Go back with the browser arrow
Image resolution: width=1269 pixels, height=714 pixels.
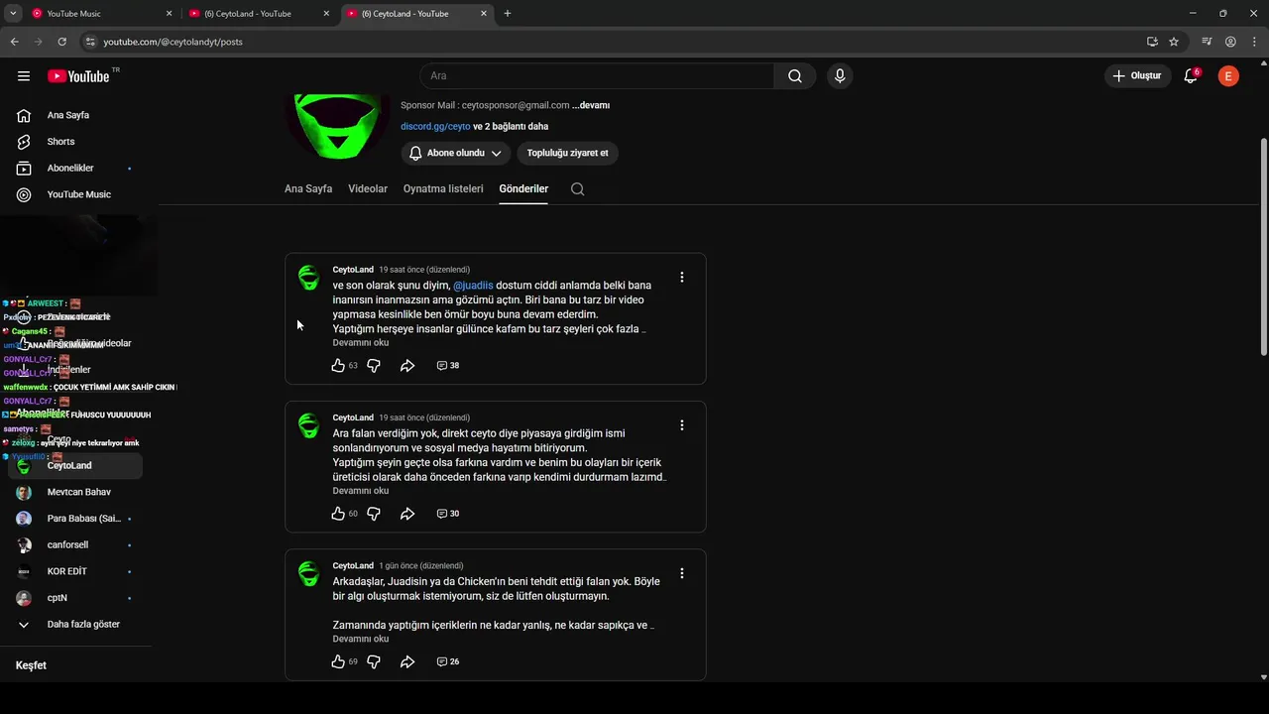pyautogui.click(x=14, y=42)
